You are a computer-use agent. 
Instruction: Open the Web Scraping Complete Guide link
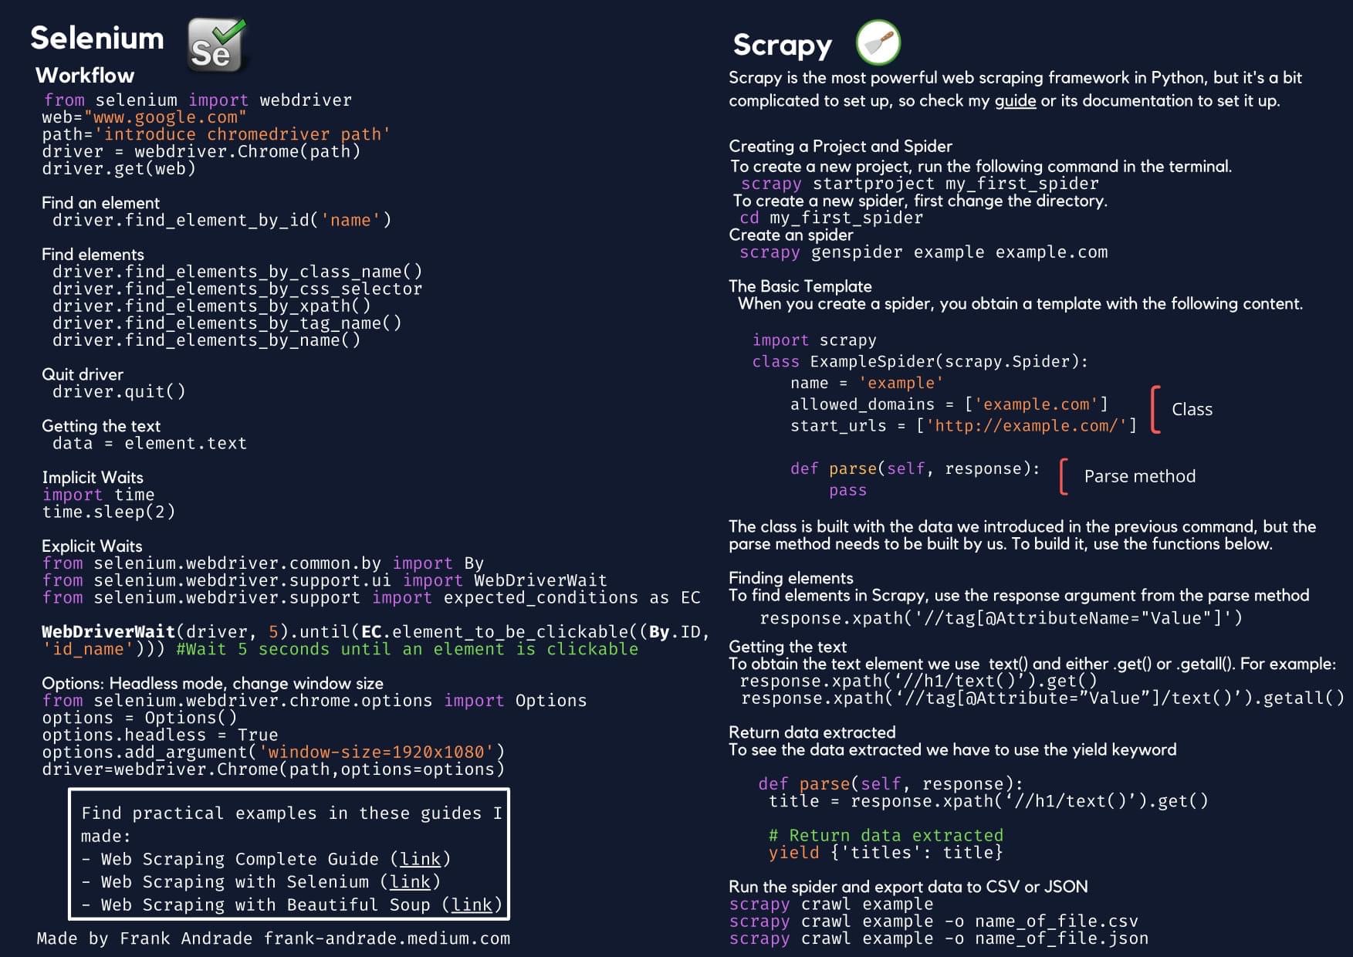pos(420,859)
